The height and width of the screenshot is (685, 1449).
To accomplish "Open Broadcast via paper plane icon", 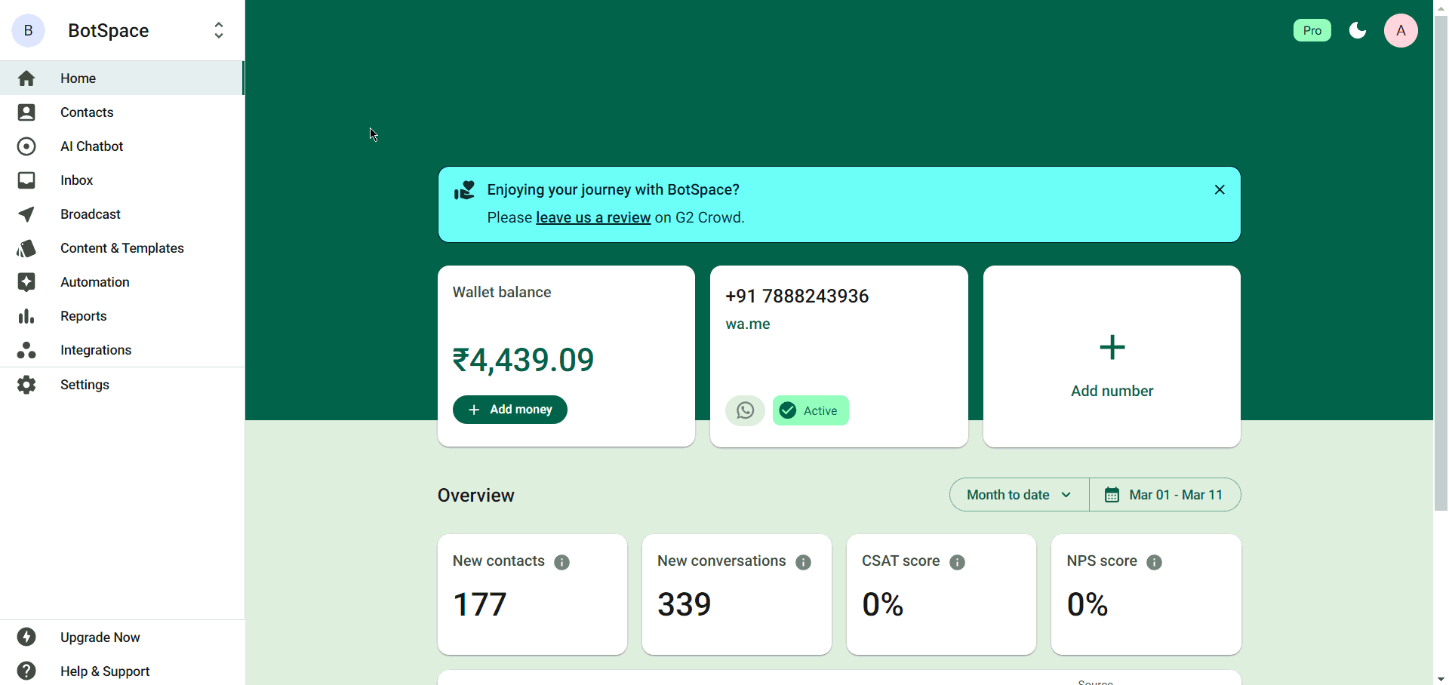I will pyautogui.click(x=26, y=214).
